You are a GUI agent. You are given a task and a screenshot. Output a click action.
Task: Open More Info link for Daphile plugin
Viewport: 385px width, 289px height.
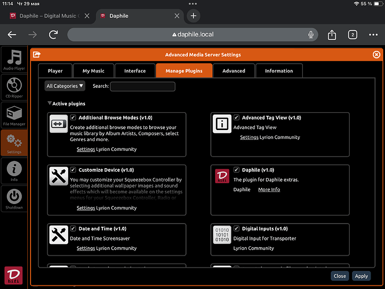[x=269, y=190]
